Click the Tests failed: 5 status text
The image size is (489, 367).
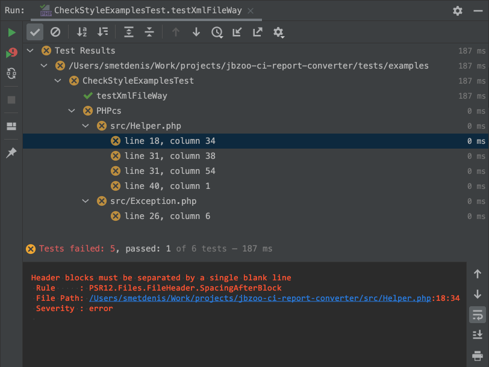(x=77, y=248)
